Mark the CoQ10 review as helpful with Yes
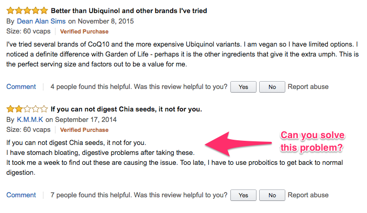The width and height of the screenshot is (367, 213). (x=243, y=87)
